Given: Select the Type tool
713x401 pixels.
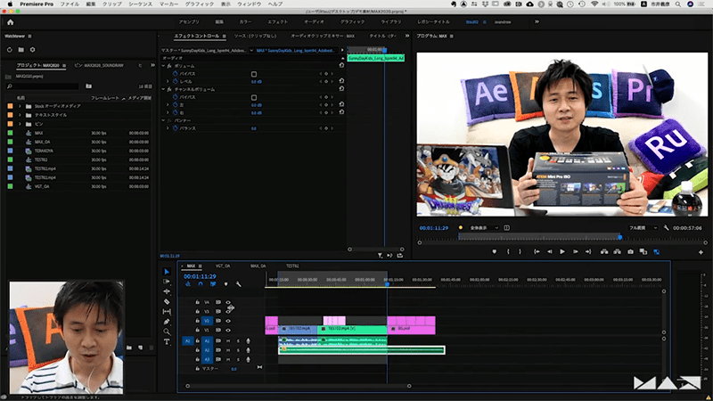Looking at the screenshot, I should (x=167, y=341).
